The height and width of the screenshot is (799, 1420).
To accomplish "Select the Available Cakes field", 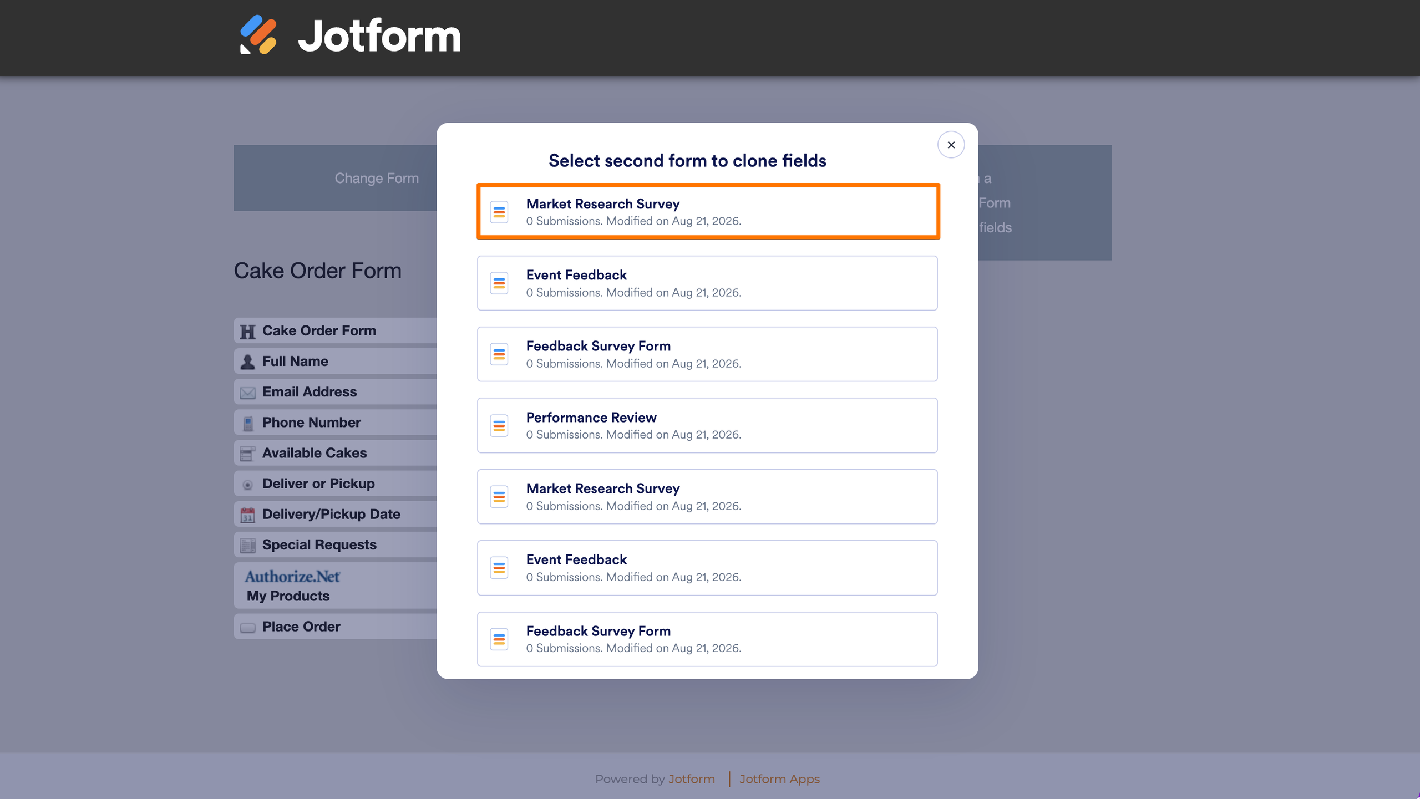I will (x=335, y=452).
